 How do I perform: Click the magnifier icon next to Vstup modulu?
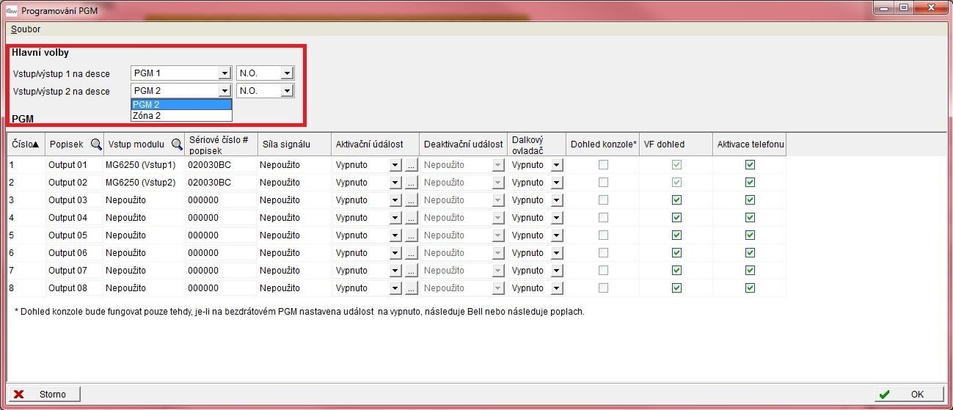[x=177, y=144]
